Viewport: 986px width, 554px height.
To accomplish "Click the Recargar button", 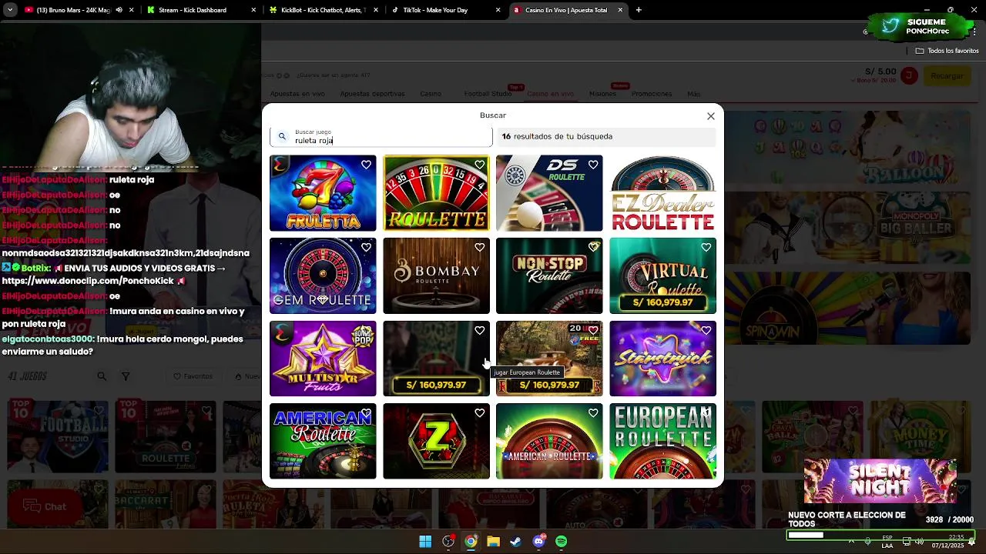I will (947, 75).
